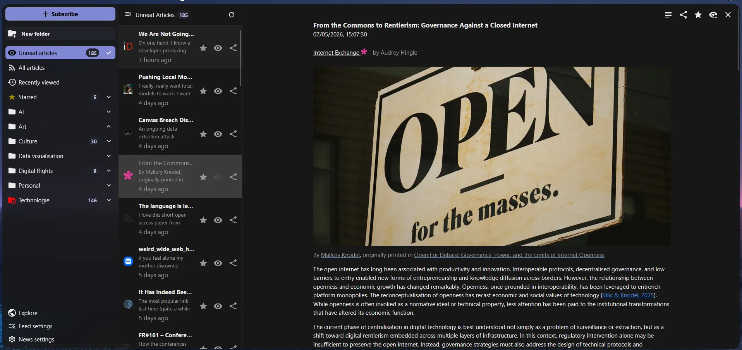
Task: Open 'Open For Debate' publication link
Action: [509, 255]
